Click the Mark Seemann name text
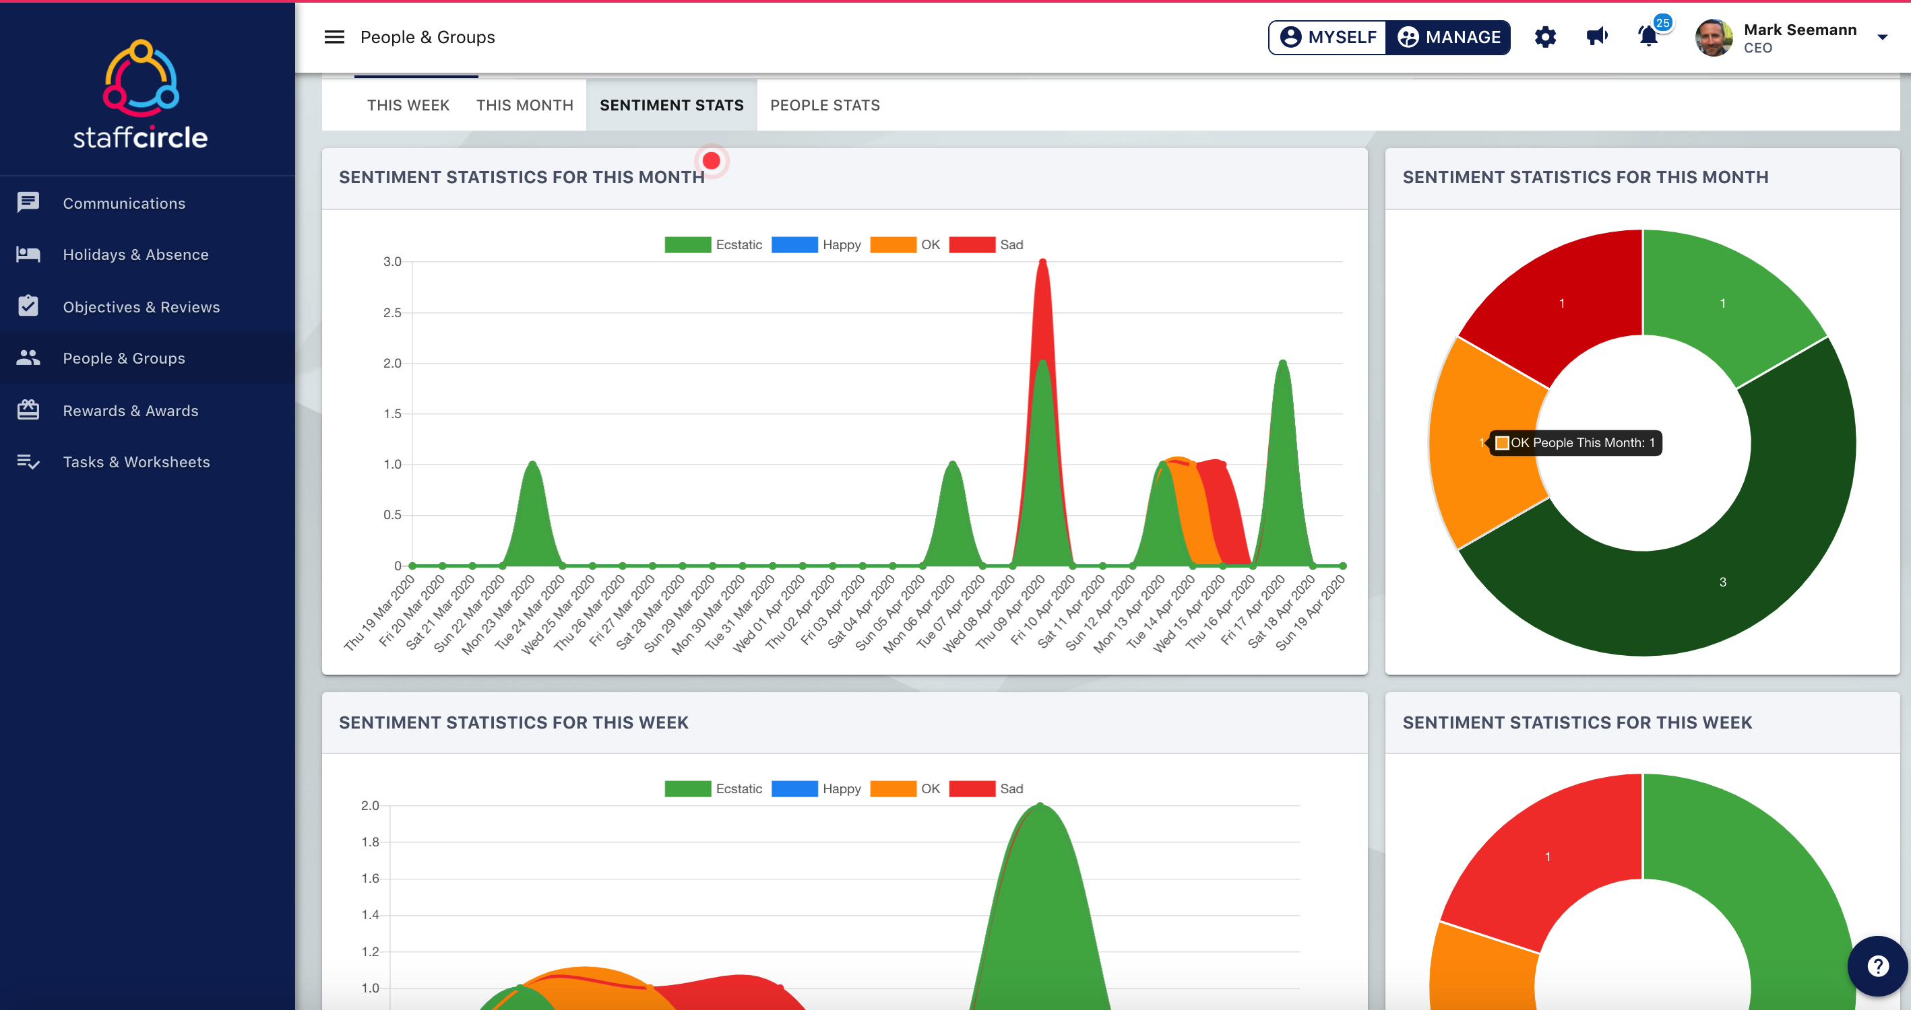 tap(1800, 30)
